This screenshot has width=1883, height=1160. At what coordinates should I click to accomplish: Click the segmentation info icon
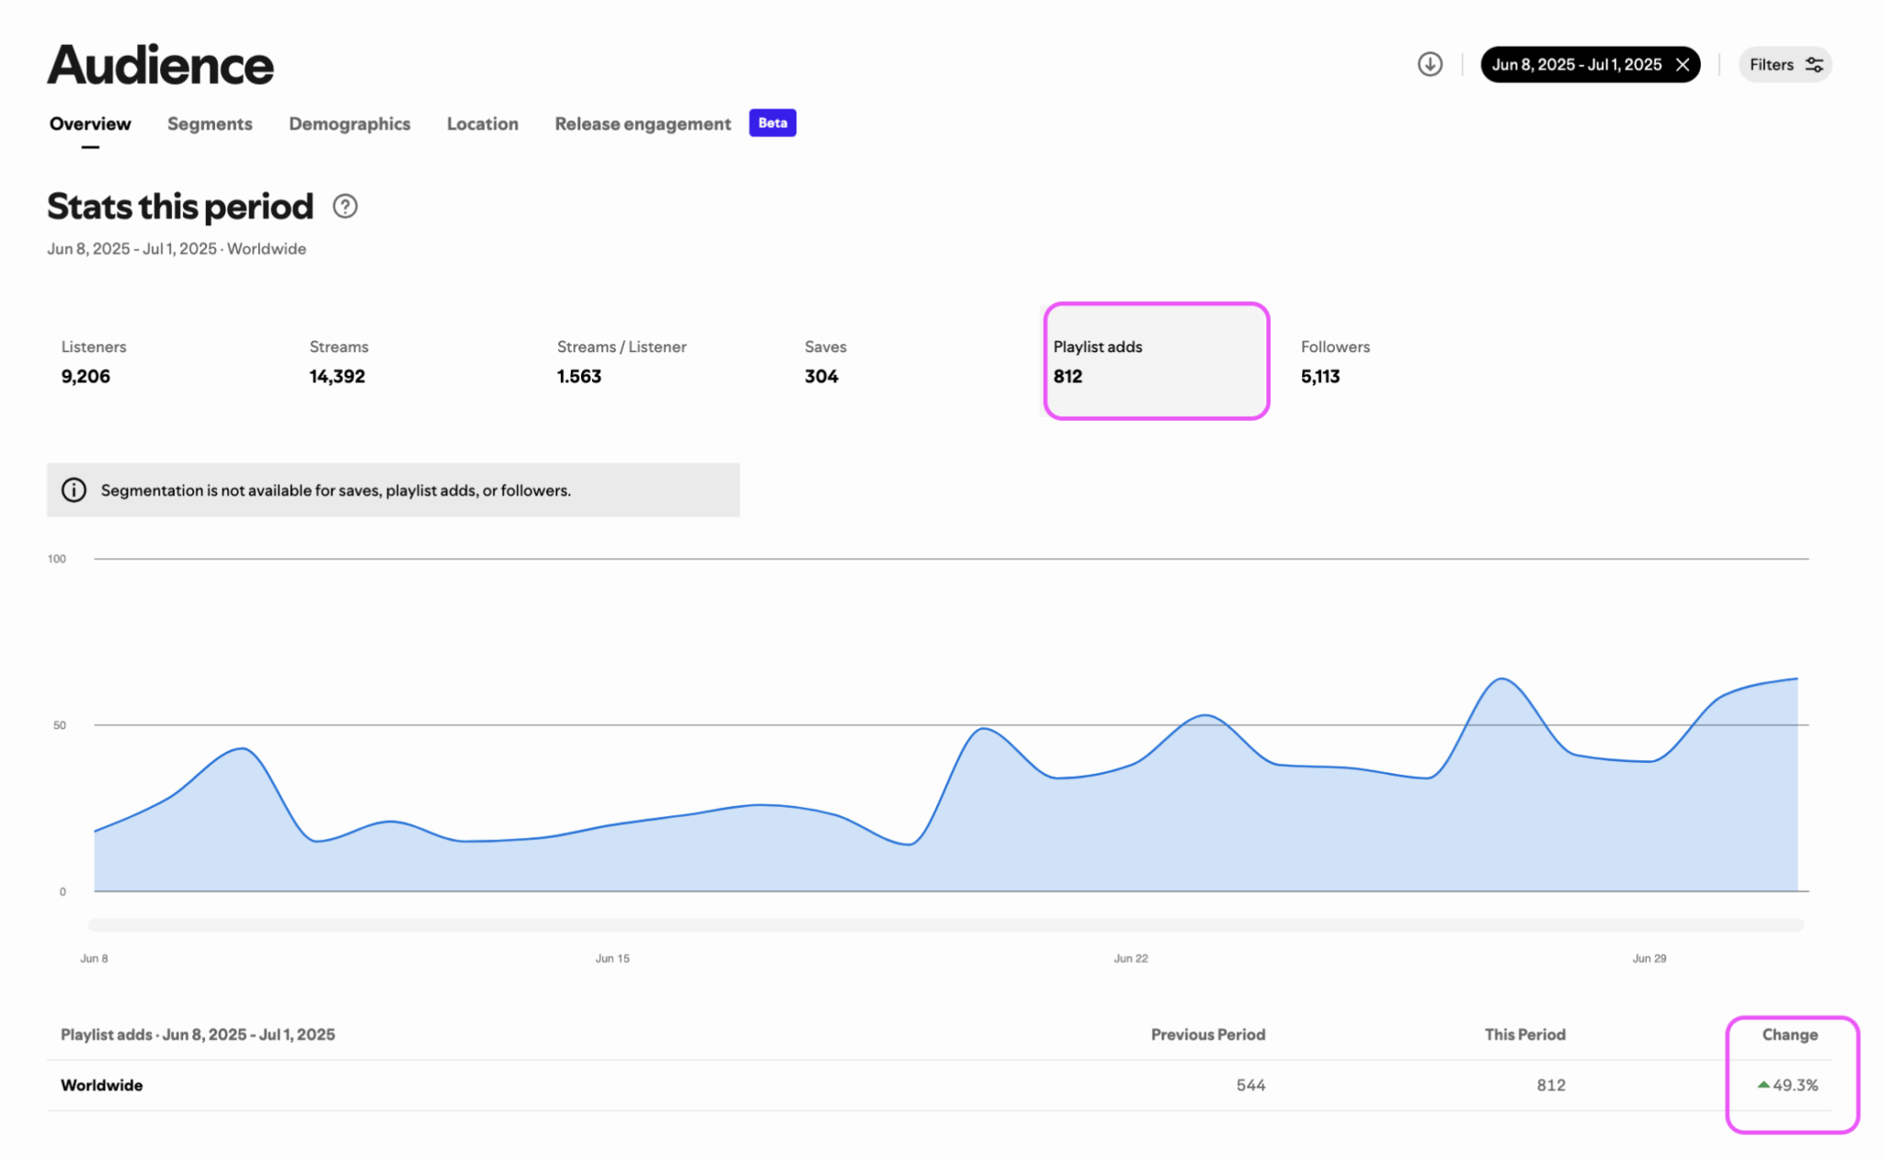(74, 490)
